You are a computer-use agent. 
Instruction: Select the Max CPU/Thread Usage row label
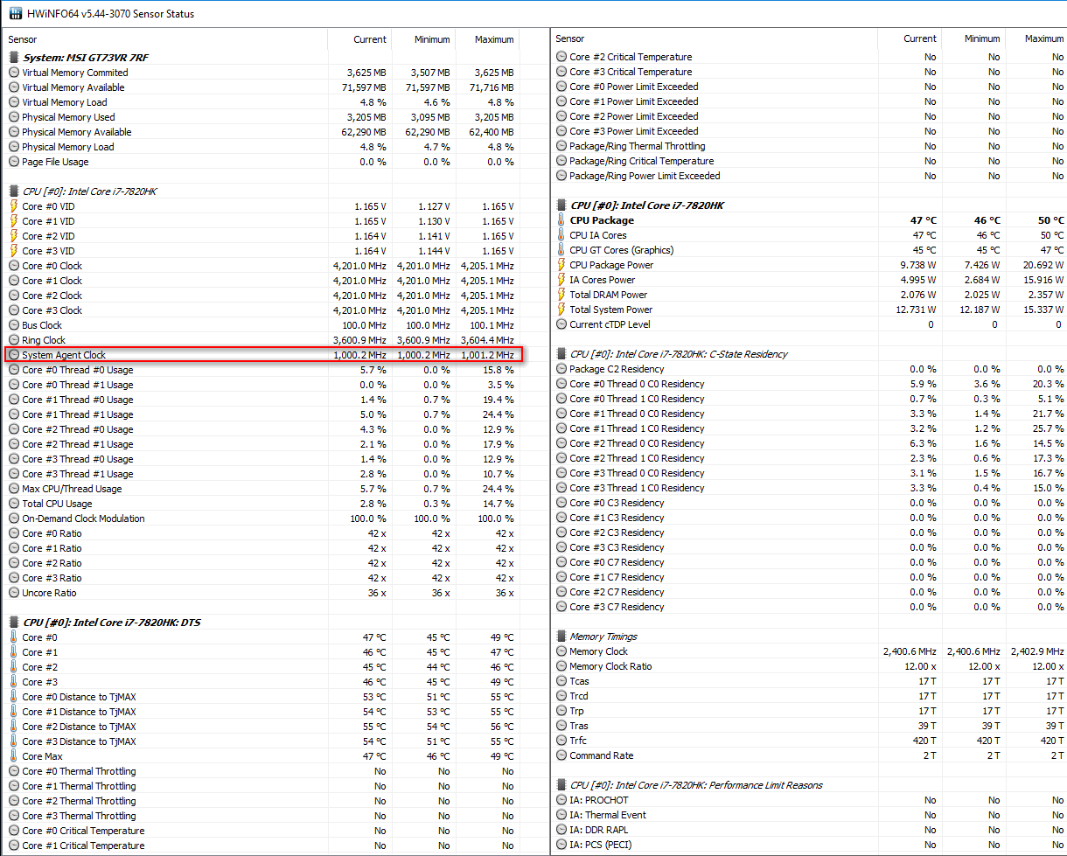coord(72,489)
